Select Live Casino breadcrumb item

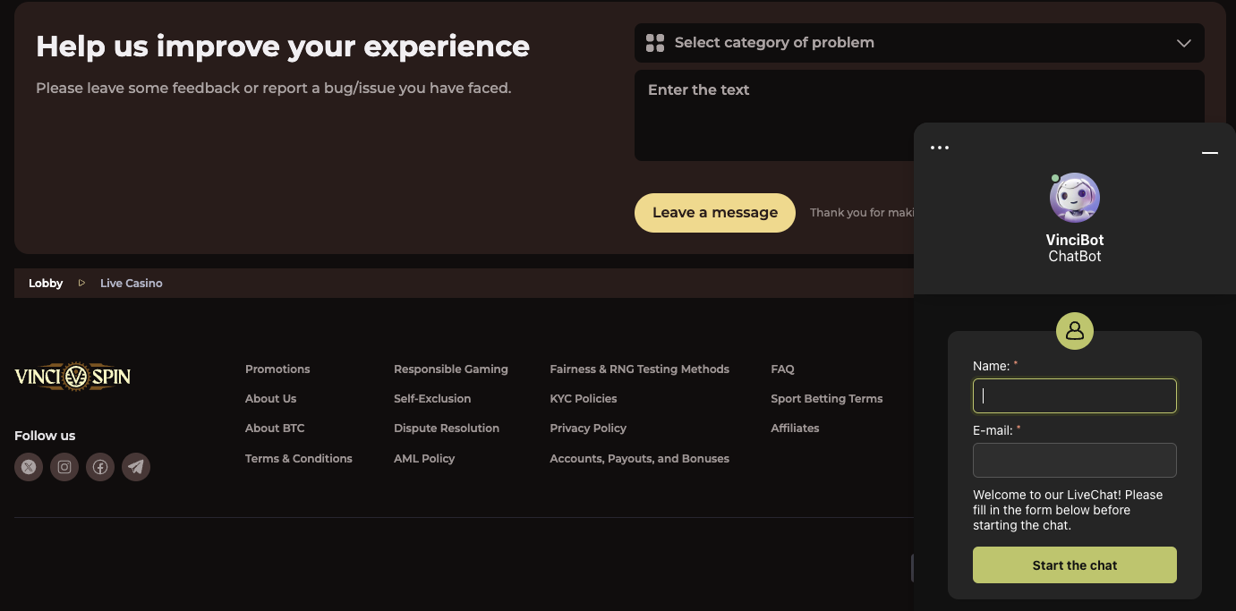point(131,284)
